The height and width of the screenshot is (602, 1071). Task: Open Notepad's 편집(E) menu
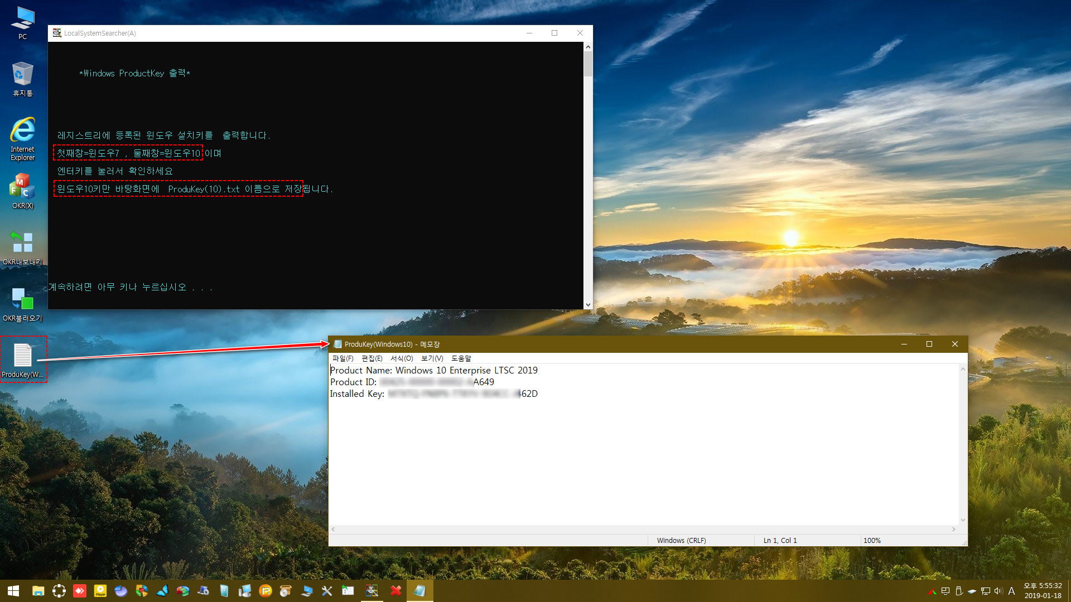click(372, 358)
